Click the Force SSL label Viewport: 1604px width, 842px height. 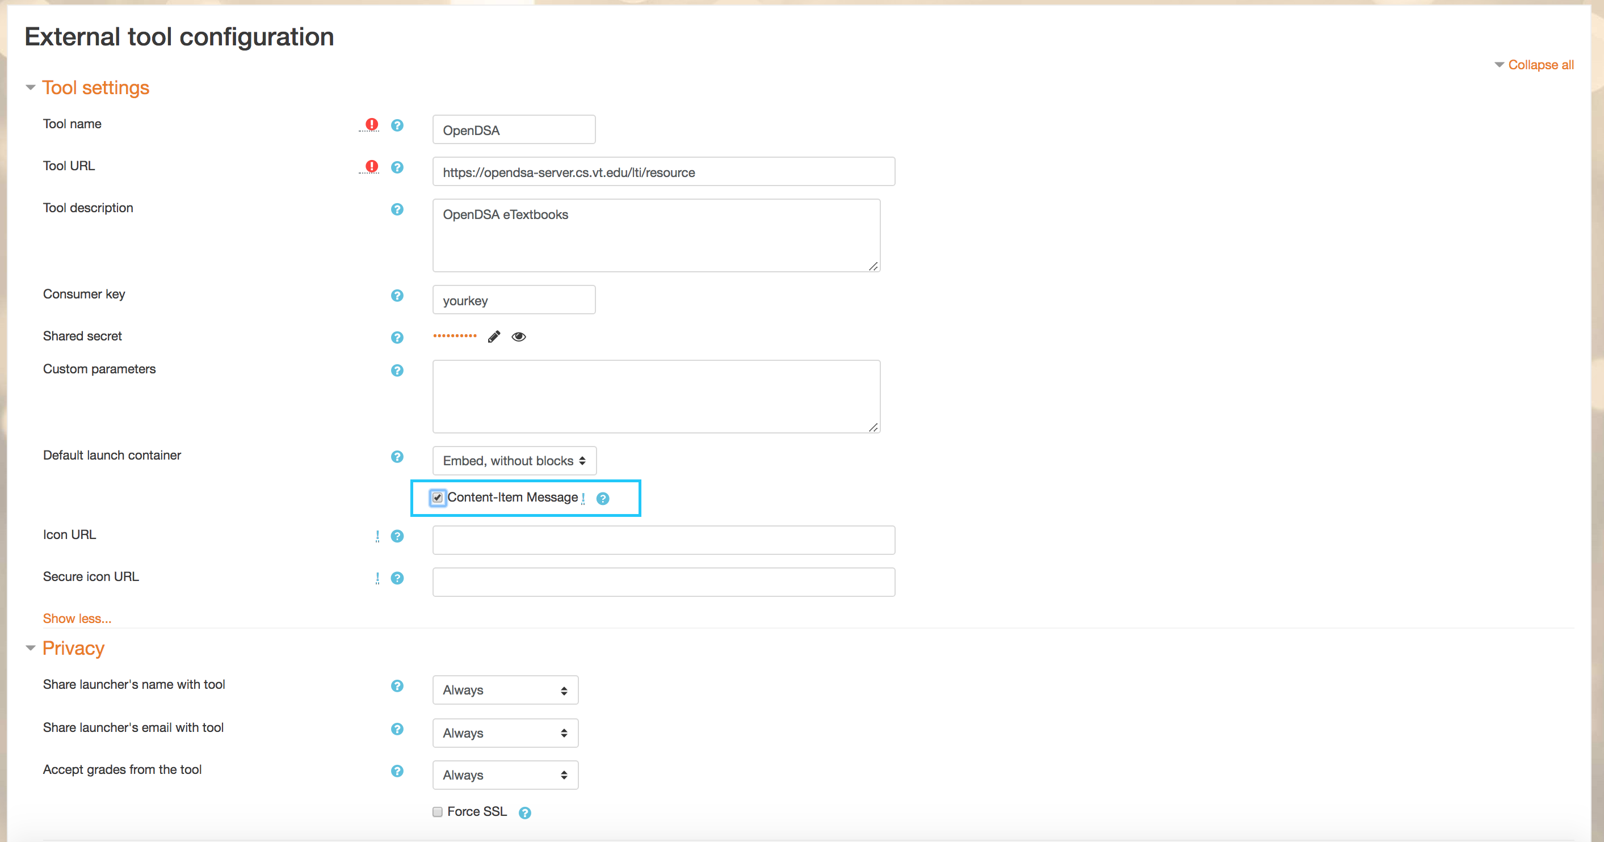(477, 811)
